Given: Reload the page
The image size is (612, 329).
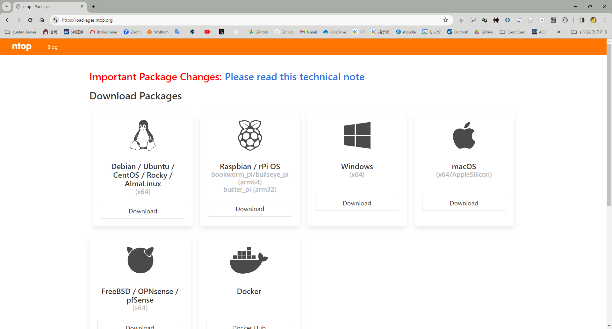Looking at the screenshot, I should coord(30,20).
